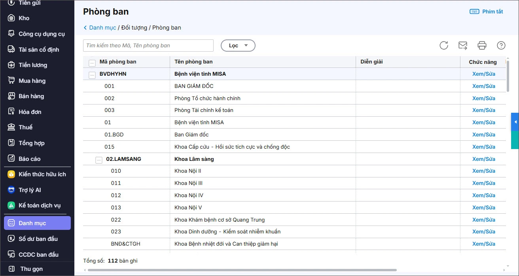Expand the blue side panel arrow tab
This screenshot has height=276, width=519.
pyautogui.click(x=515, y=122)
